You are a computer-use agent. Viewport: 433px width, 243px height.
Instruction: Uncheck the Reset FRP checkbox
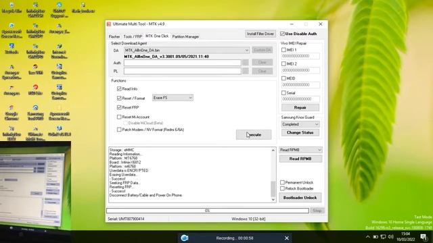119,107
